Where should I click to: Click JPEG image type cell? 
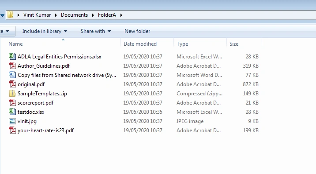coord(190,121)
